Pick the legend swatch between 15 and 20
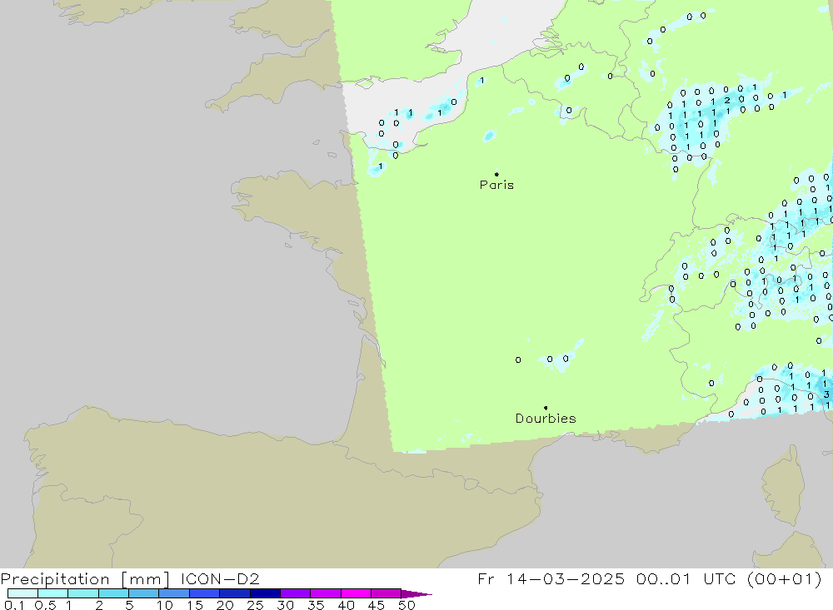Viewport: 833px width, 610px height. coord(205,593)
